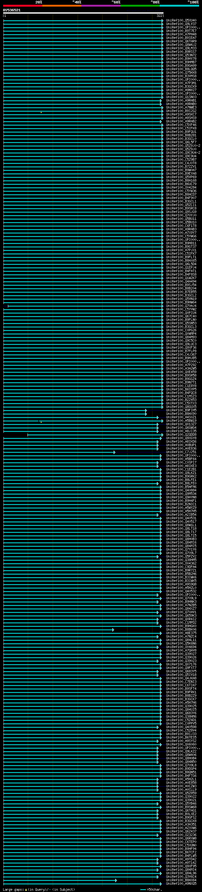This screenshot has width=202, height=892.
Task: Open hit UniRef100_Q6TAR9
Action: (181, 41)
